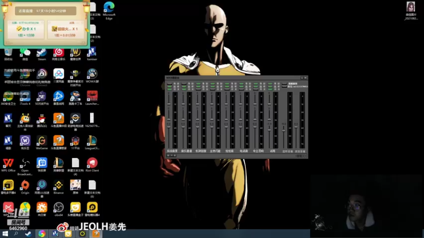This screenshot has height=238, width=424.
Task: Open the Steam desktop shortcut
Action: (x=42, y=53)
